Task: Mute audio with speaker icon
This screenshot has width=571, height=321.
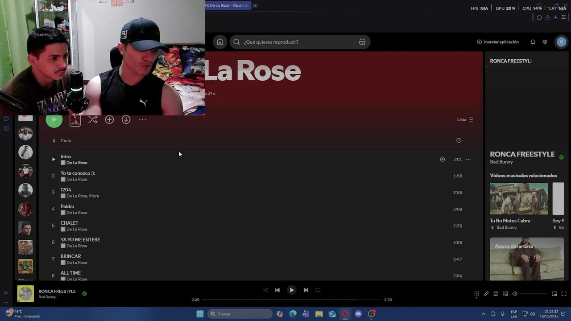Action: click(x=515, y=294)
